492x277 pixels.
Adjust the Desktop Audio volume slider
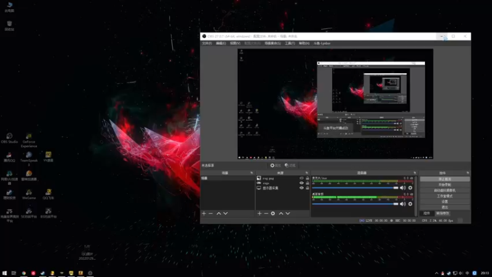point(355,204)
